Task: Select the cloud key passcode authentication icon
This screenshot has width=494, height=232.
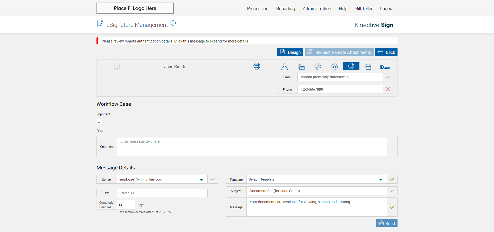Action: 318,67
